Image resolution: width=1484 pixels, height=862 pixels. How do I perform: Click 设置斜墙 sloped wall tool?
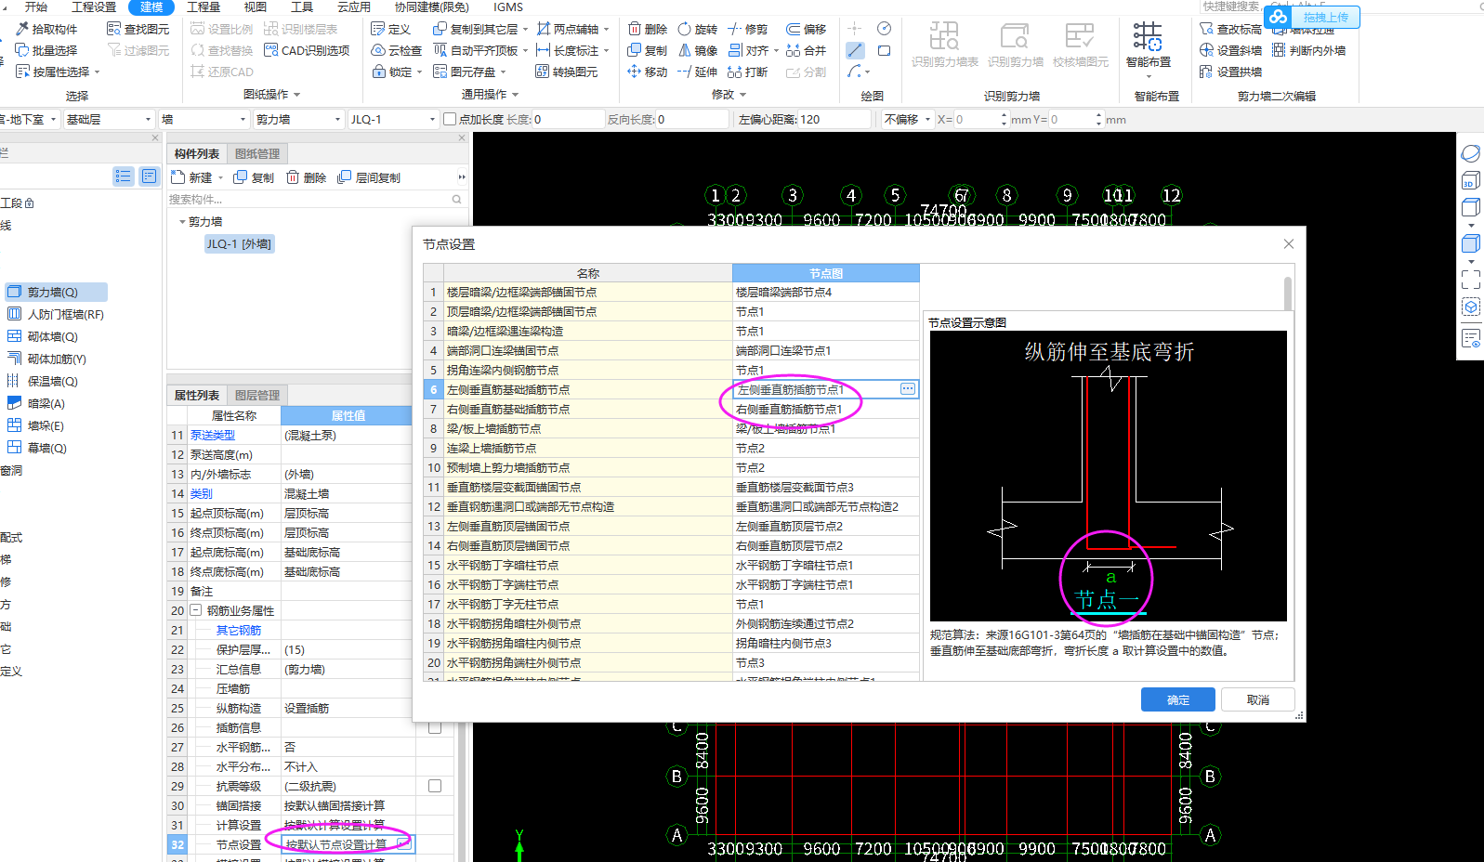coord(1230,50)
